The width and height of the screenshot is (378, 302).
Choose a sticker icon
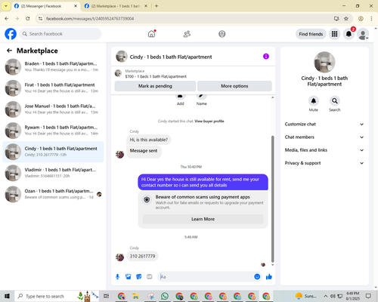[x=139, y=277]
